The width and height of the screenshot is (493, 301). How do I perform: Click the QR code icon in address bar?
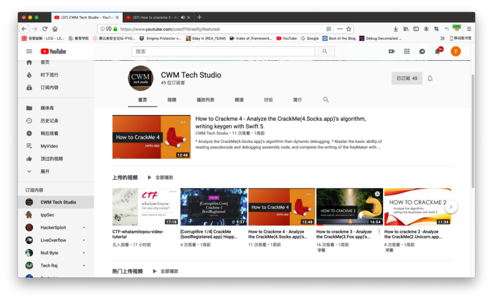tap(328, 29)
